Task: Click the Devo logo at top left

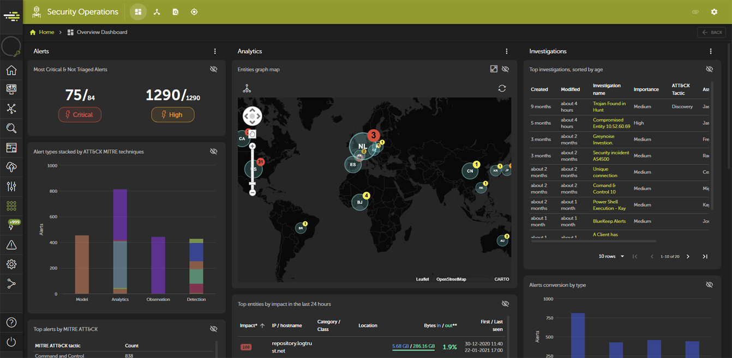Action: [x=11, y=16]
